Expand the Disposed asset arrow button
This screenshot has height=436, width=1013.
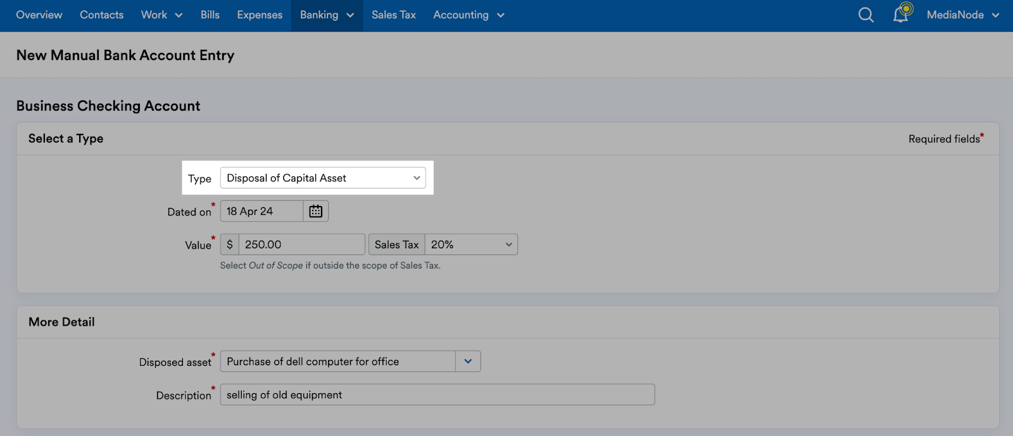468,361
